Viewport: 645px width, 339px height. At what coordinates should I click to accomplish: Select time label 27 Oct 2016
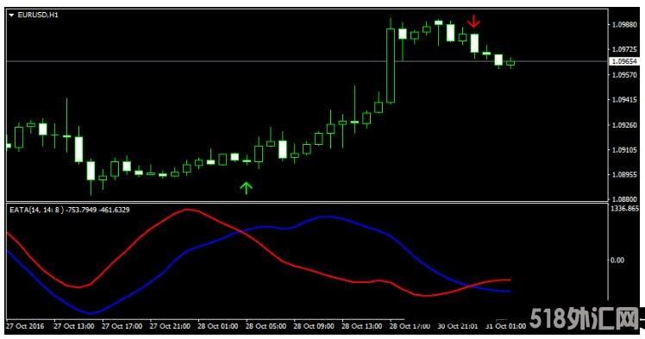25,326
